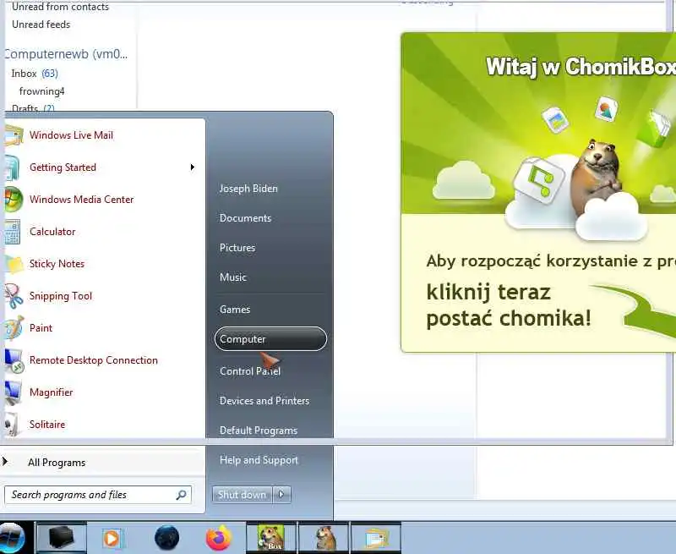The width and height of the screenshot is (676, 554).
Task: Click Computernewb account heading in Live Mail
Action: click(66, 54)
